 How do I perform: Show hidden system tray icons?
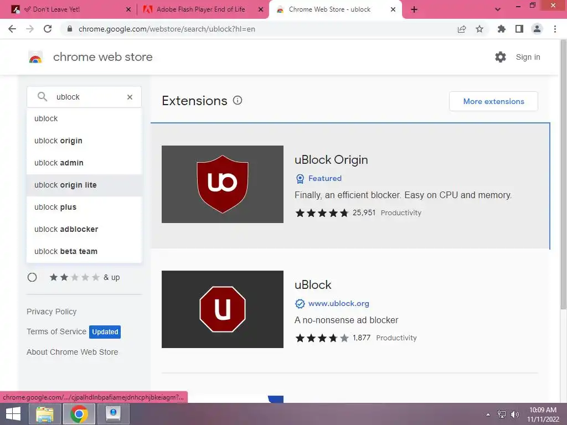488,414
